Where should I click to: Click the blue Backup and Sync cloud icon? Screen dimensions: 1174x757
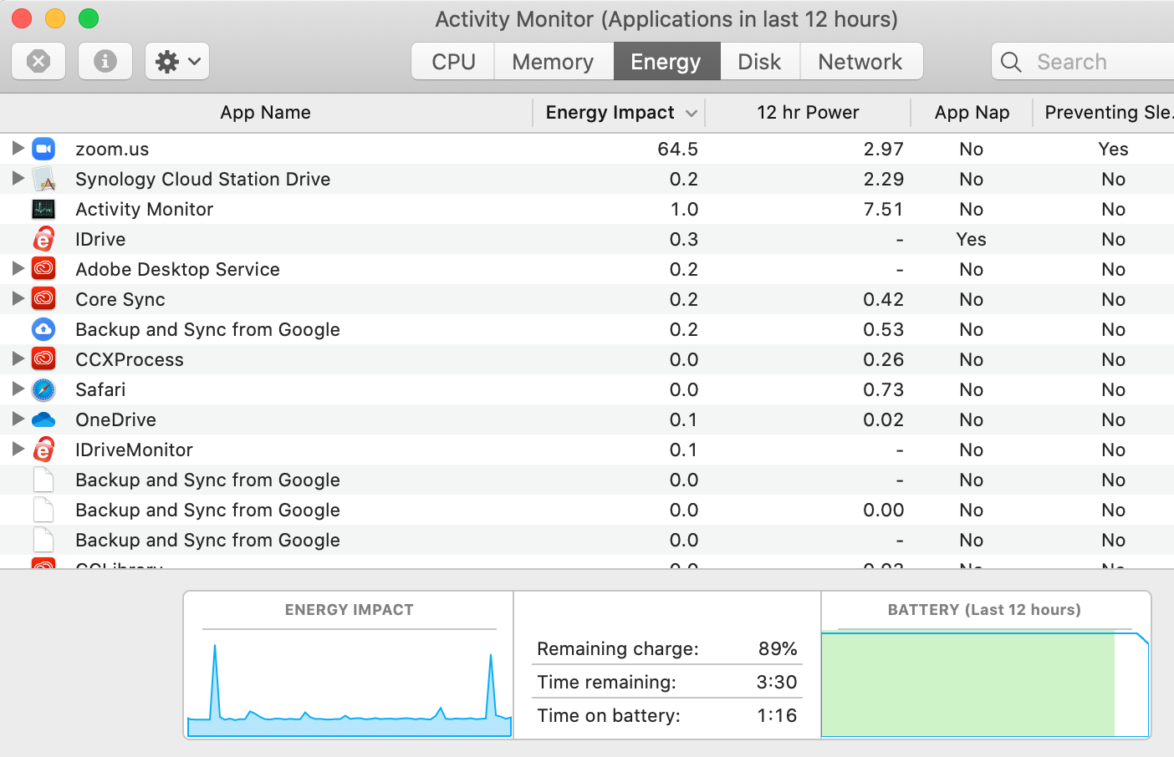(x=43, y=329)
